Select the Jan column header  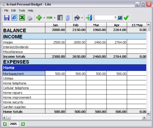(x=55, y=25)
